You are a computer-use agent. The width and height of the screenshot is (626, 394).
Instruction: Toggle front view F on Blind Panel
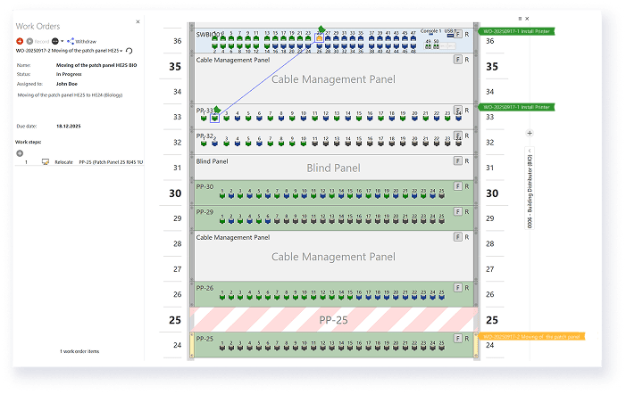pos(457,161)
